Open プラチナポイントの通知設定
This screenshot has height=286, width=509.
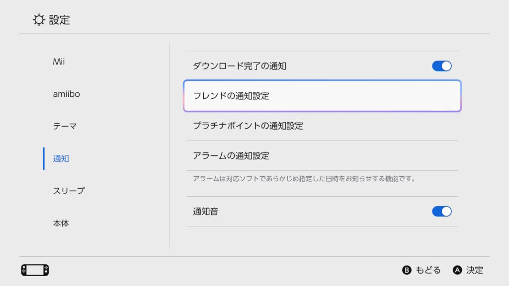pos(322,126)
